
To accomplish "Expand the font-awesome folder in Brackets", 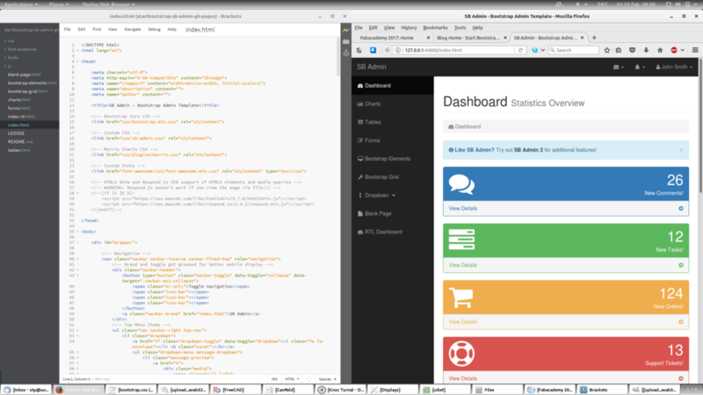I will 5,49.
